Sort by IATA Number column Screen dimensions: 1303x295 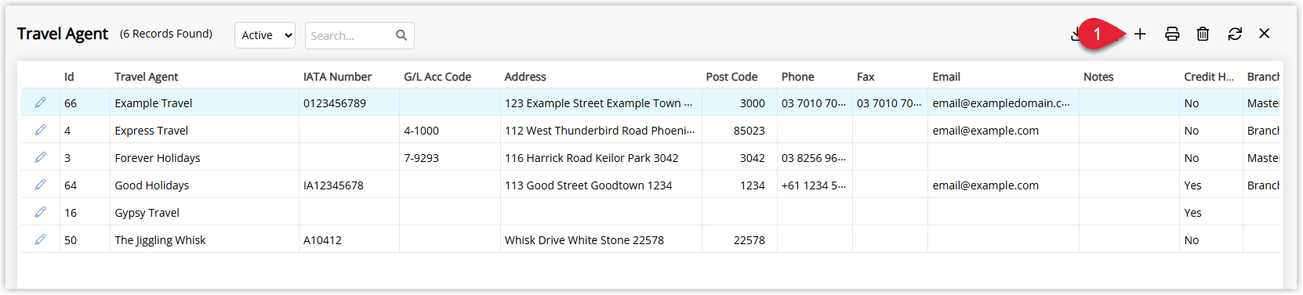[x=337, y=77]
